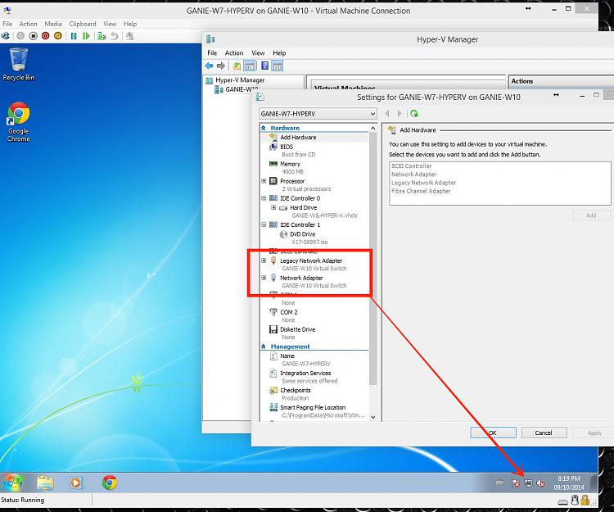614x512 pixels.
Task: Select the Hyper-V Manager root tree node
Action: click(x=240, y=80)
